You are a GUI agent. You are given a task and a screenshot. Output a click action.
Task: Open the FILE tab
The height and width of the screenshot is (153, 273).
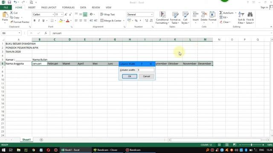(x=6, y=8)
